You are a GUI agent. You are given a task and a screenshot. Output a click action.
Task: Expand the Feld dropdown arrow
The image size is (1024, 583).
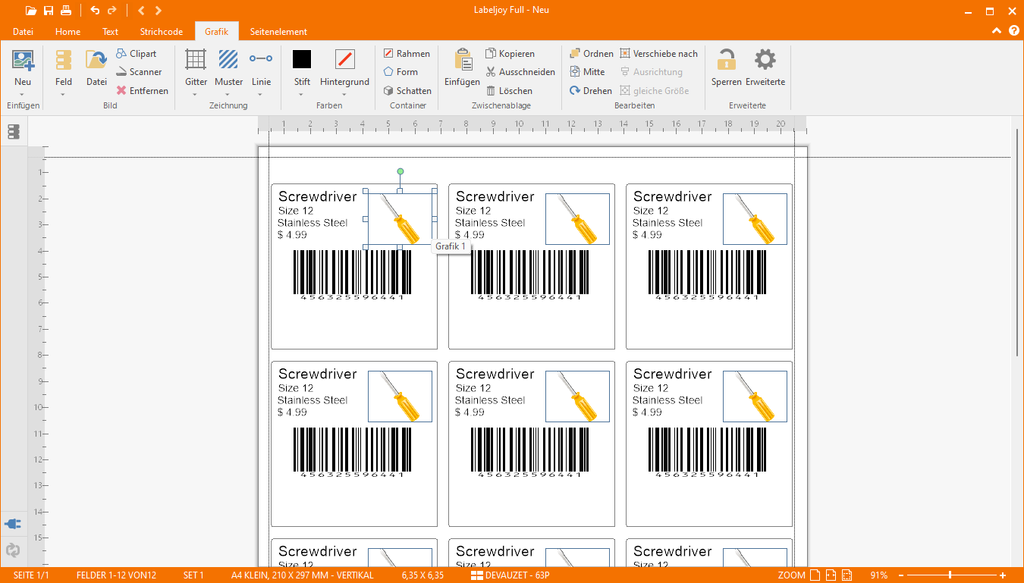64,95
